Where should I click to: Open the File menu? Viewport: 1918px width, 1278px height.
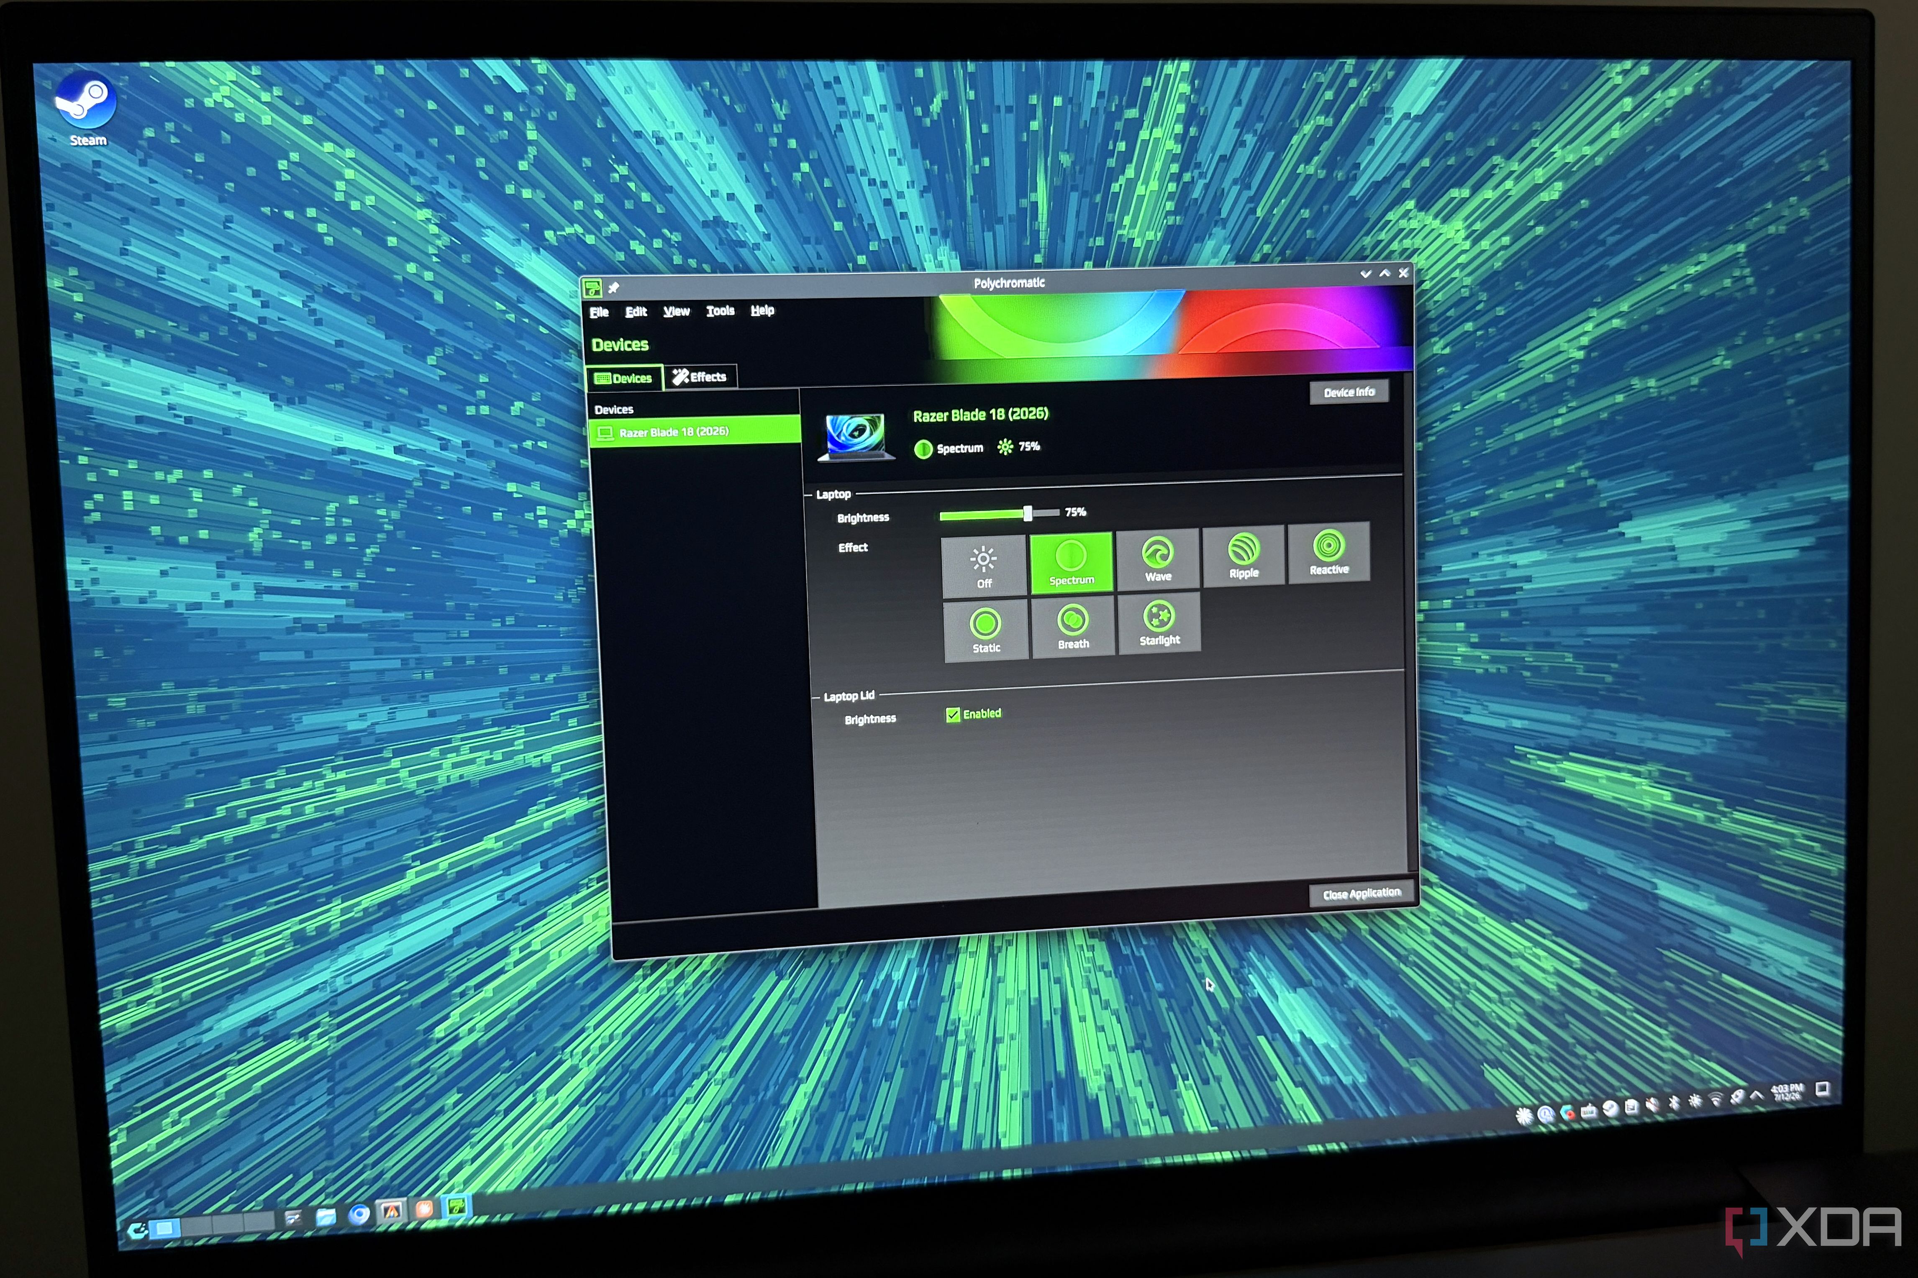599,312
